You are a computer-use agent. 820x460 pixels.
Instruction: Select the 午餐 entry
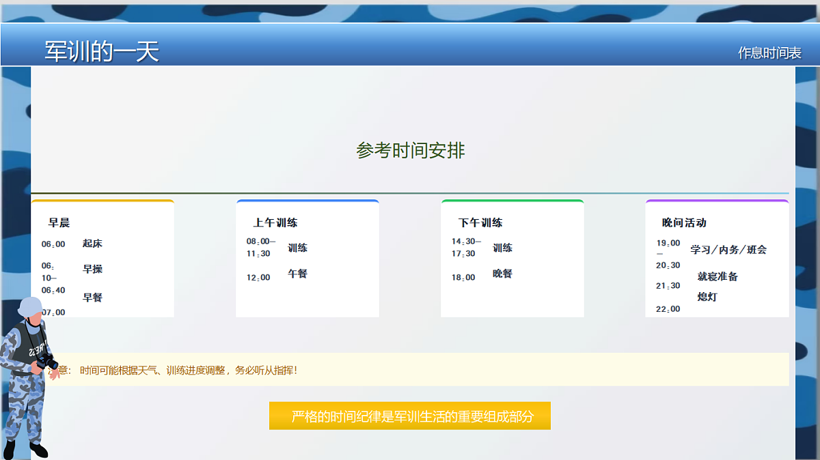(x=297, y=274)
